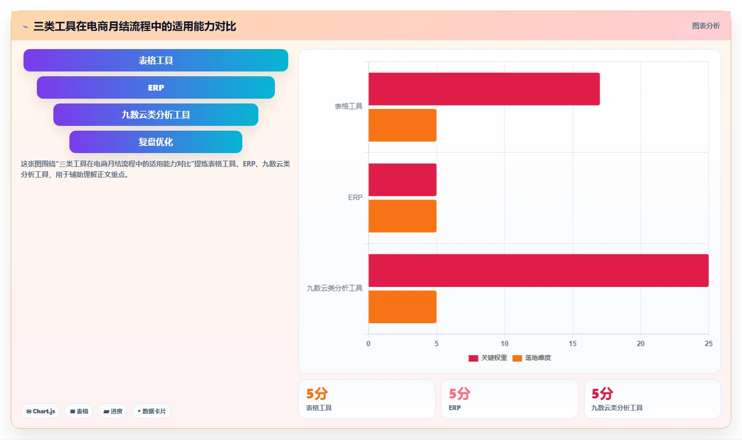Toggle 落地难度 legend entry

pyautogui.click(x=532, y=358)
